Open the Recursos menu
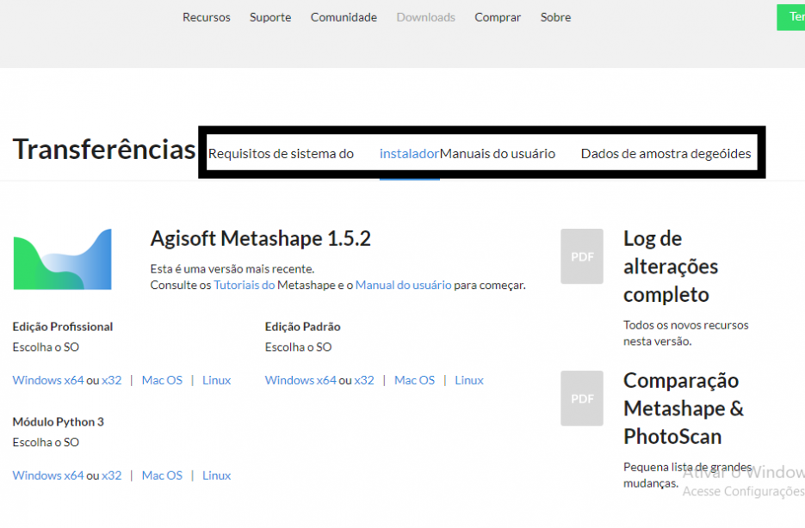This screenshot has height=528, width=805. click(207, 17)
